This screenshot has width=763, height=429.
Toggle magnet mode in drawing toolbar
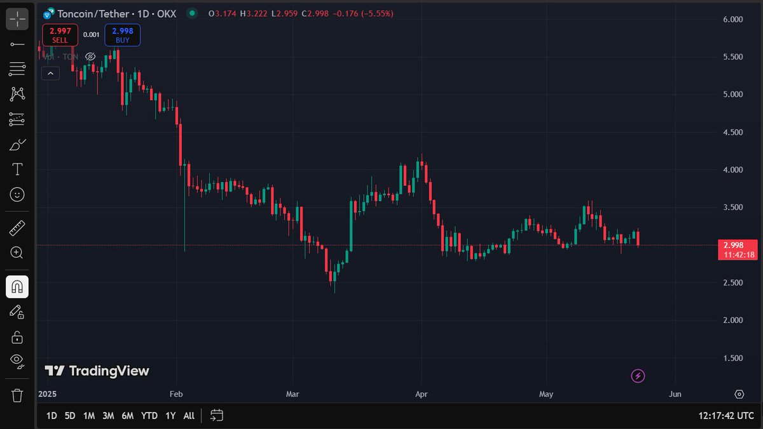tap(17, 287)
